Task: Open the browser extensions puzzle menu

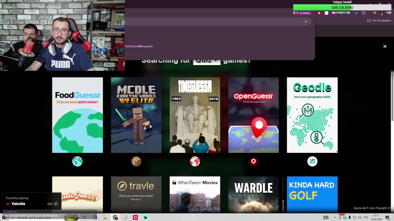Action: [364, 13]
